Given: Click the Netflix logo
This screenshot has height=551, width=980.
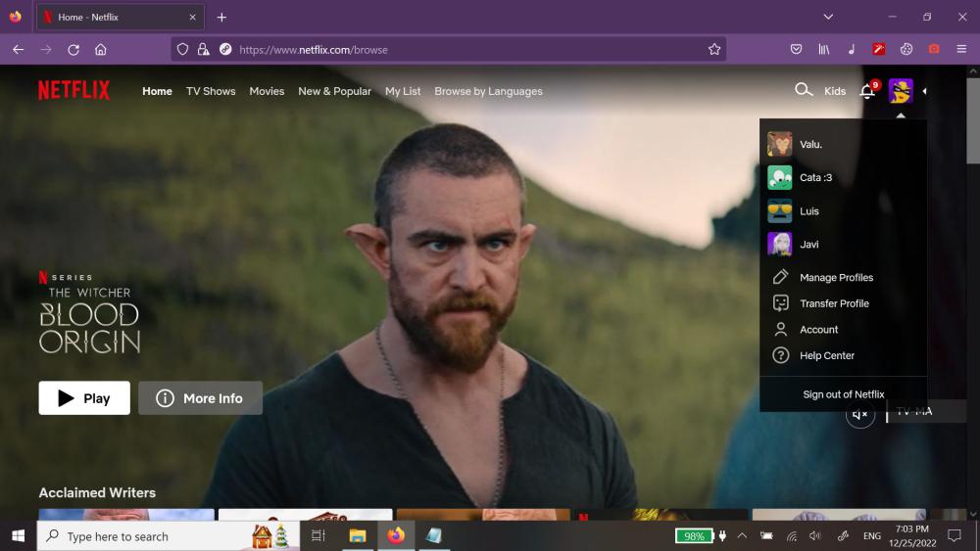Looking at the screenshot, I should pos(74,91).
